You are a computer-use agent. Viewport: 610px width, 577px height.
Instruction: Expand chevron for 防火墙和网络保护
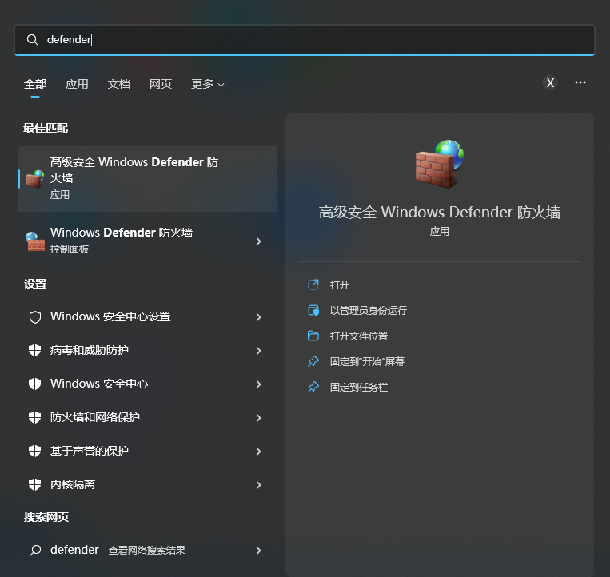(258, 418)
